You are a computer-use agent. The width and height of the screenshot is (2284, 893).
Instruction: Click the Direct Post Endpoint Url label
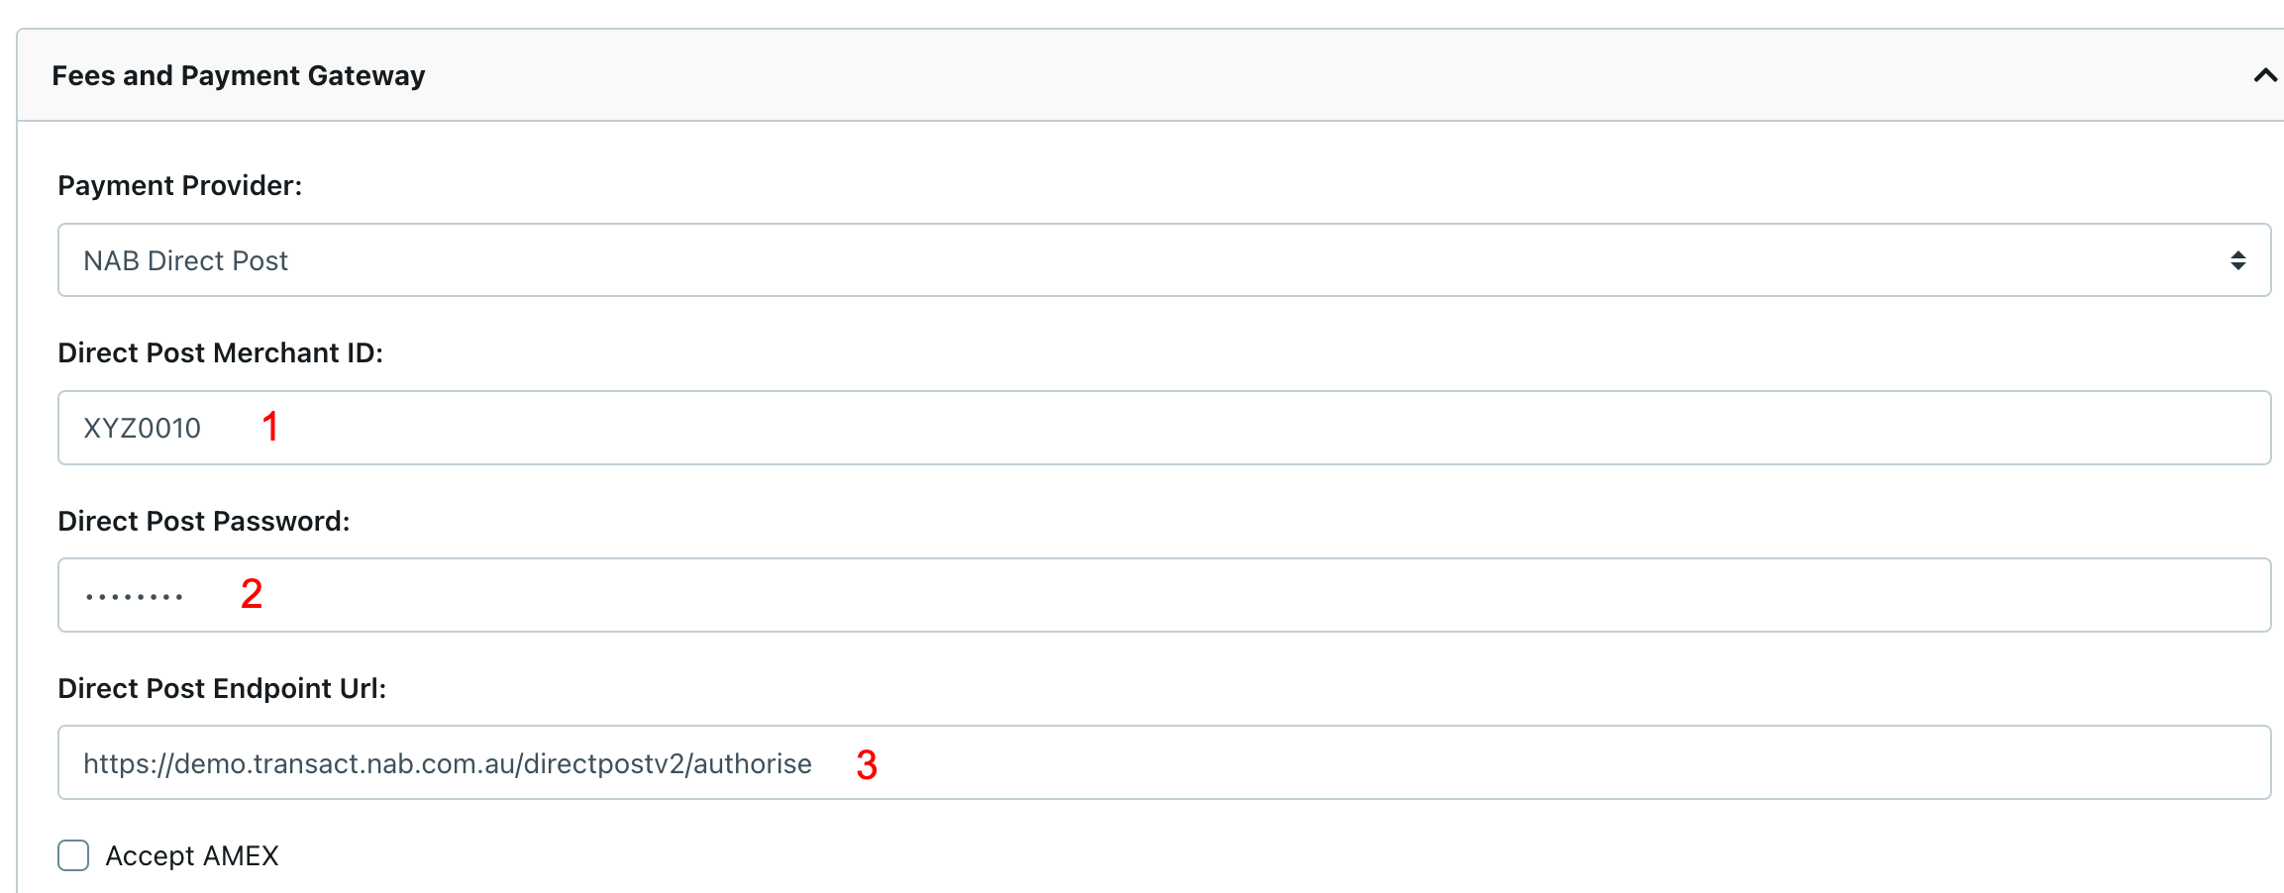coord(222,688)
